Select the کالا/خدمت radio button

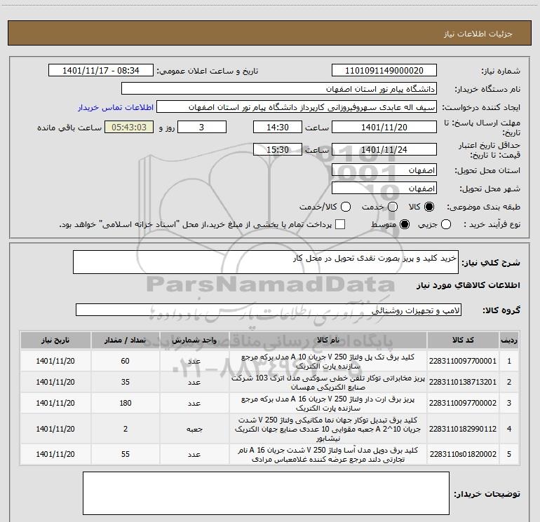tap(346, 207)
